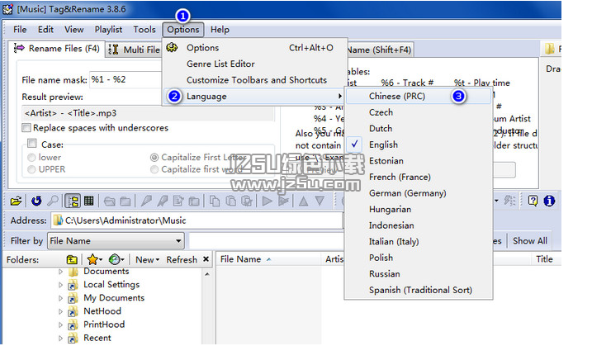This screenshot has width=592, height=346.
Task: Click the blue refresh arrow toolbar icon
Action: (x=36, y=201)
